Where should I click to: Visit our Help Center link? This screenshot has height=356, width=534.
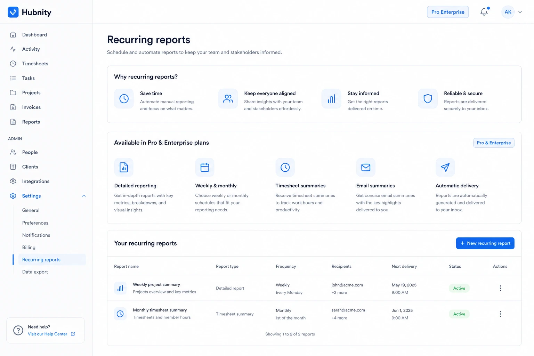click(48, 334)
